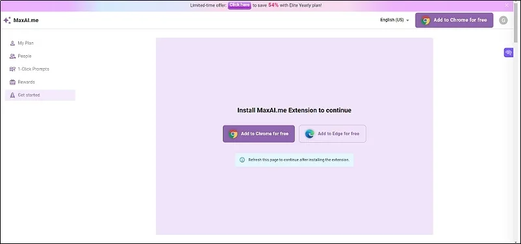Click the 'Click here' offer button

click(239, 5)
